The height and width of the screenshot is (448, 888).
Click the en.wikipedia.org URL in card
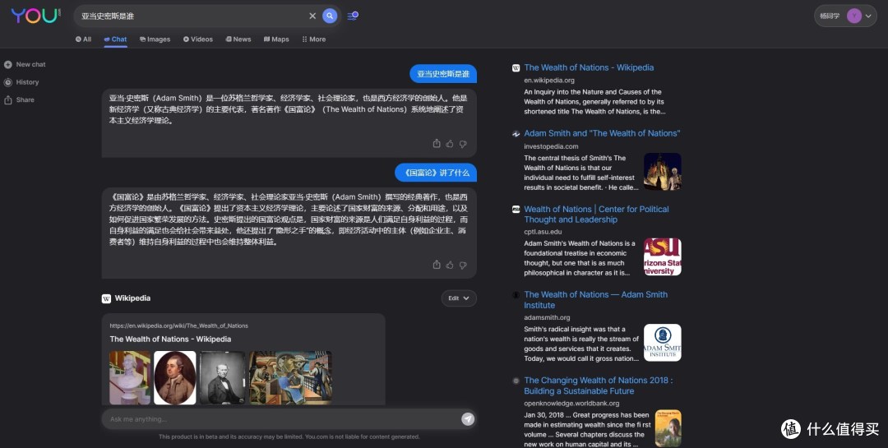tap(179, 326)
